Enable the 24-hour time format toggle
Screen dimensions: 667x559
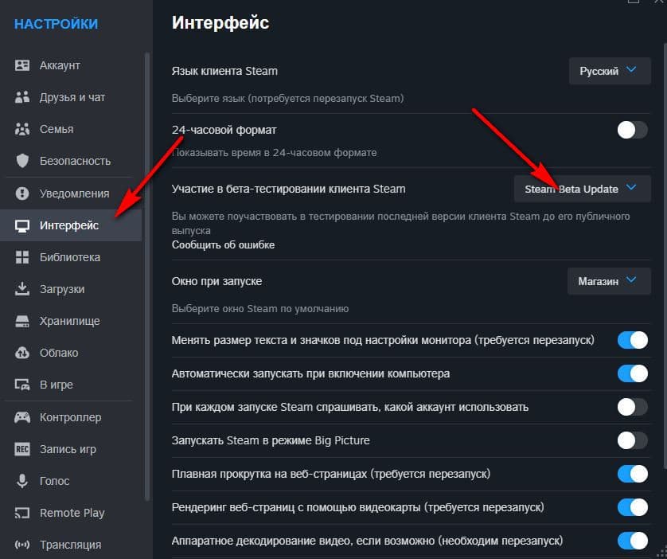[633, 130]
